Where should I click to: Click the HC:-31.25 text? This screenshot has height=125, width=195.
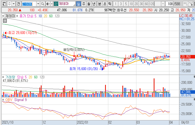click(x=187, y=19)
